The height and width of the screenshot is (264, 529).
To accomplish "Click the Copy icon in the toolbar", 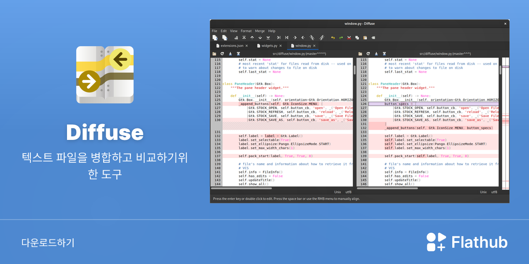I will [x=357, y=38].
